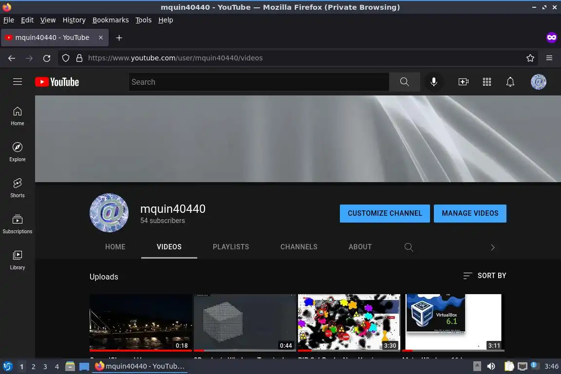
Task: Bookmark this page with the star
Action: [530, 58]
